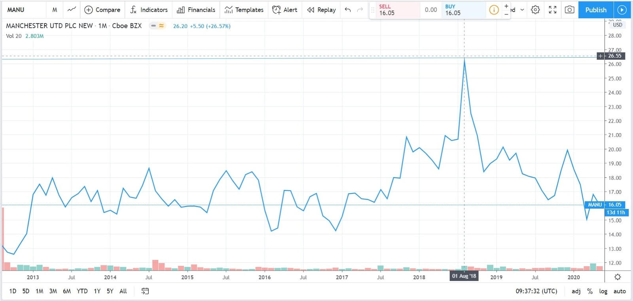Take a chart snapshot with the camera
The height and width of the screenshot is (301, 633).
(569, 9)
